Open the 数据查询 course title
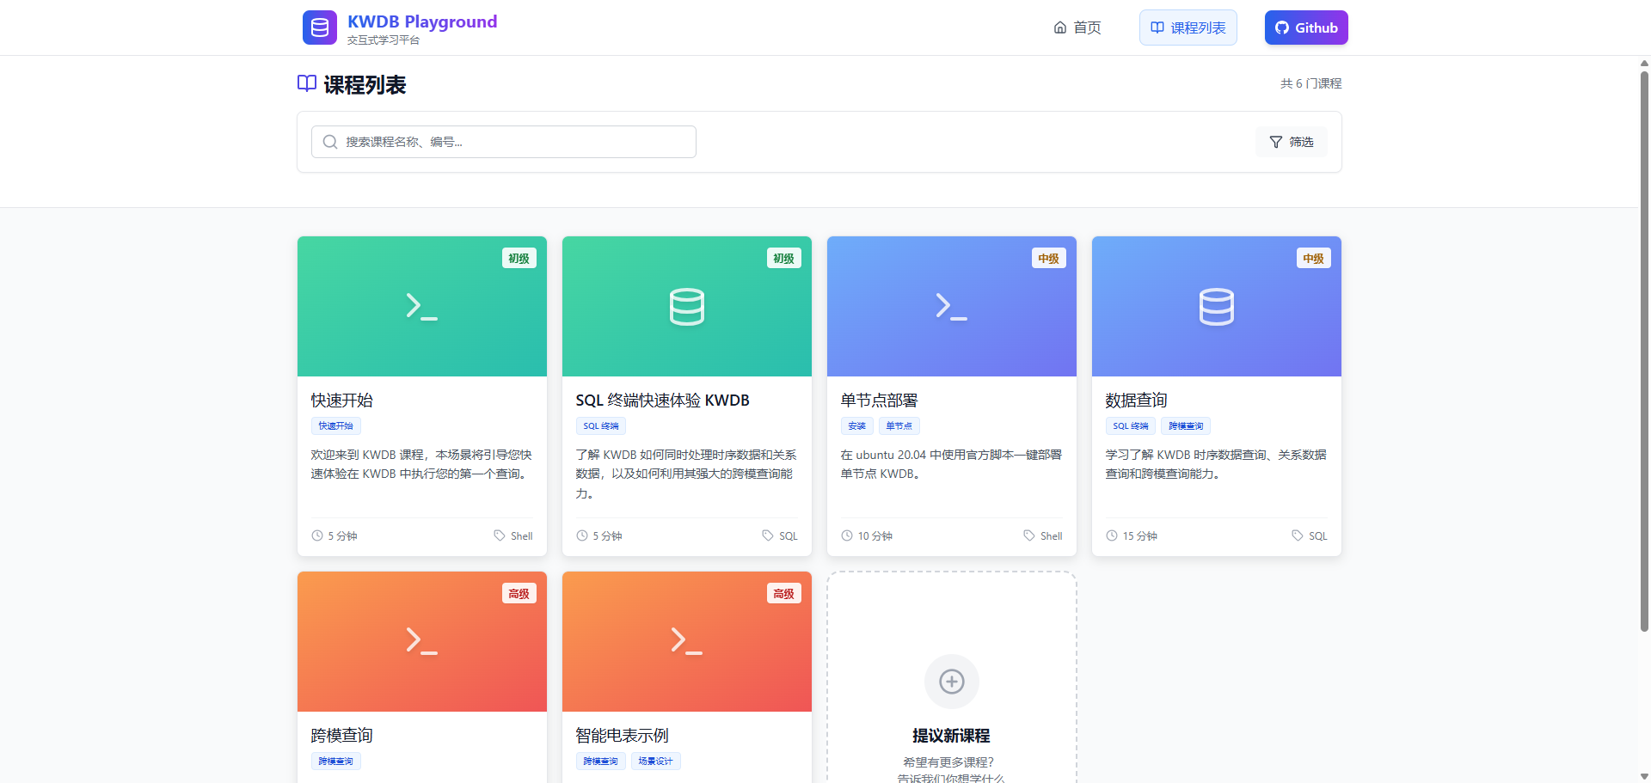1651x783 pixels. [x=1137, y=401]
